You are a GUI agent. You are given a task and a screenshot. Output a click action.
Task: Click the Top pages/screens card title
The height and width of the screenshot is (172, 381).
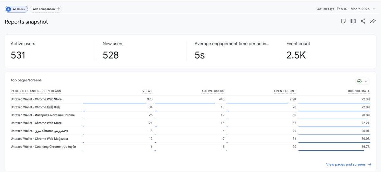pos(26,80)
